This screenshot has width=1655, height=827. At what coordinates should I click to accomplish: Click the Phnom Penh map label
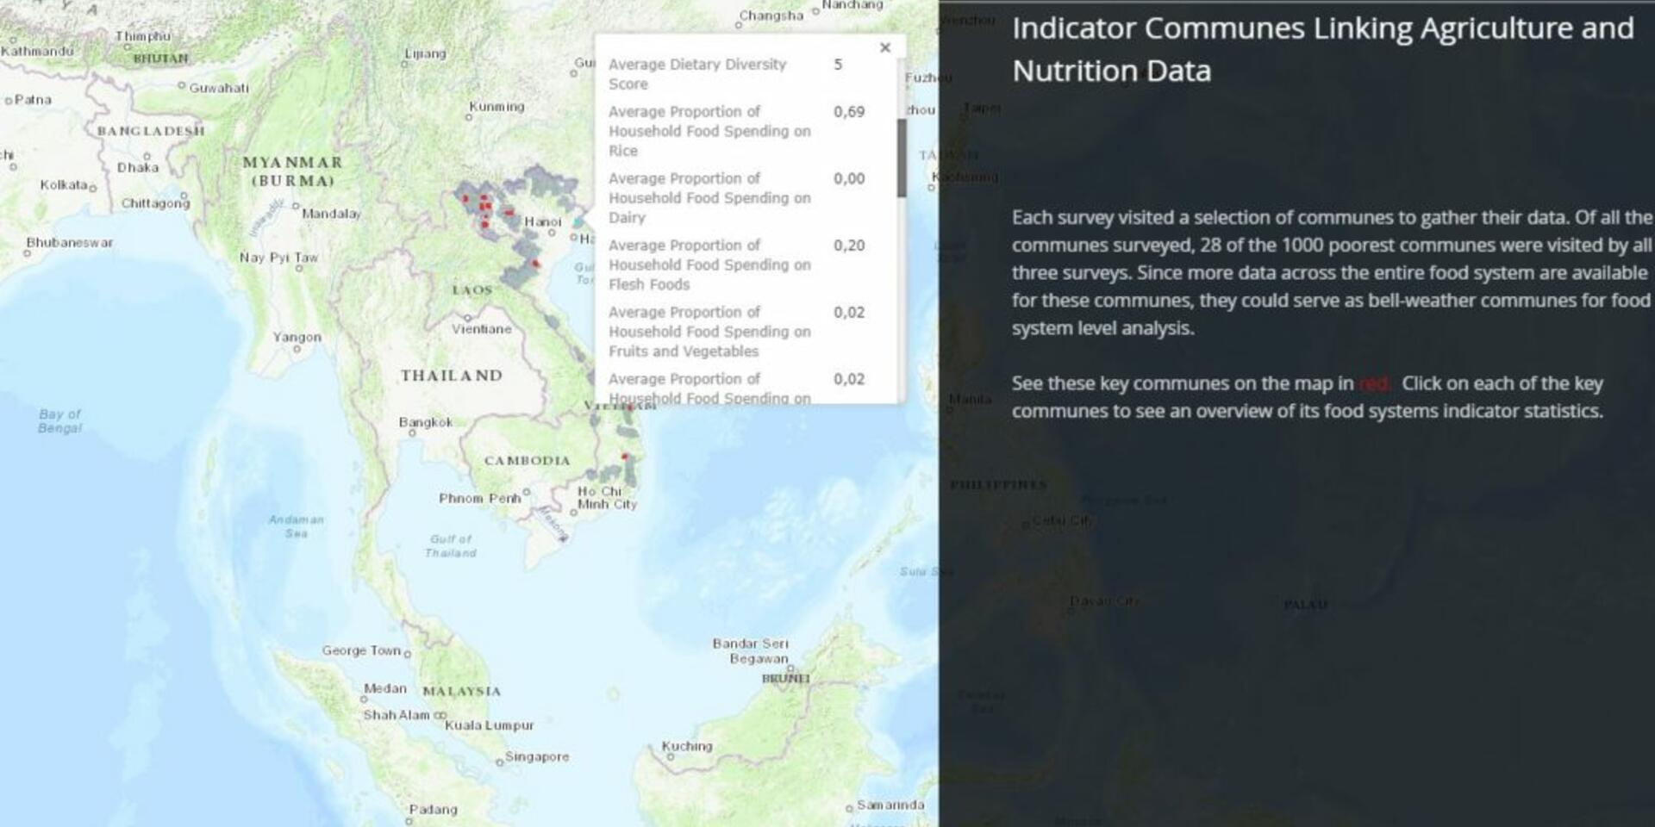479,499
